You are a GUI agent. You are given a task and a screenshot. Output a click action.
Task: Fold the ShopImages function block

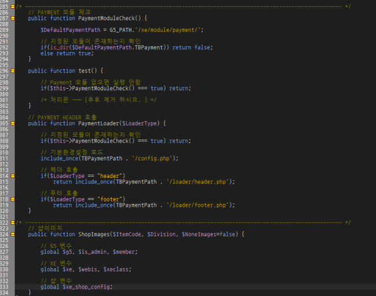[x=13, y=234]
